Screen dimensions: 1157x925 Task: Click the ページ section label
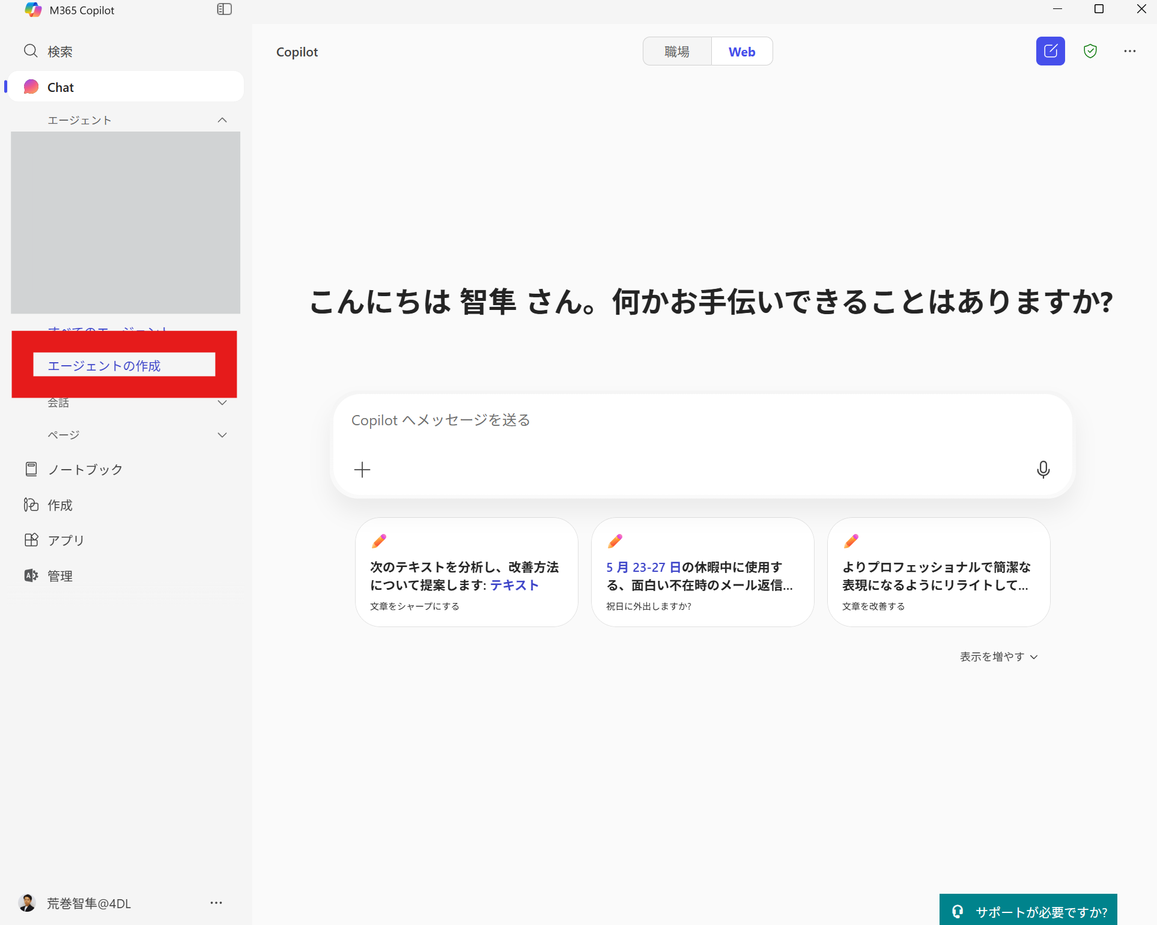coord(64,435)
